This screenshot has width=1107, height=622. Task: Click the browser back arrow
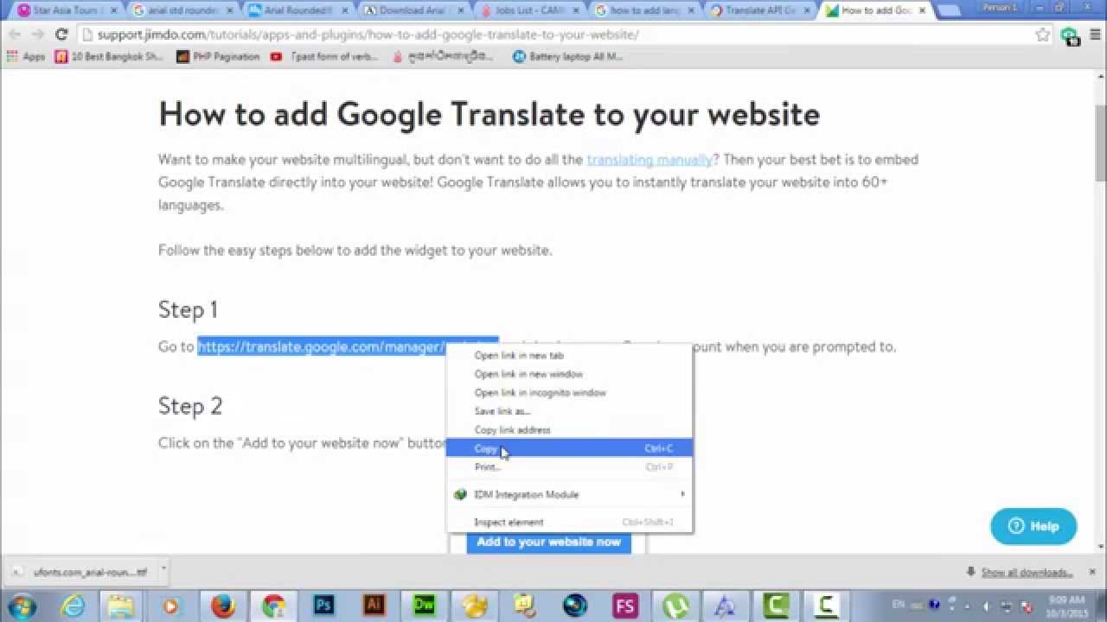pyautogui.click(x=15, y=35)
